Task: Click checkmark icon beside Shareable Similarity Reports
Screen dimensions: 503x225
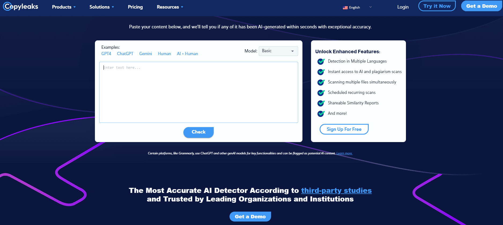Action: coord(321,103)
